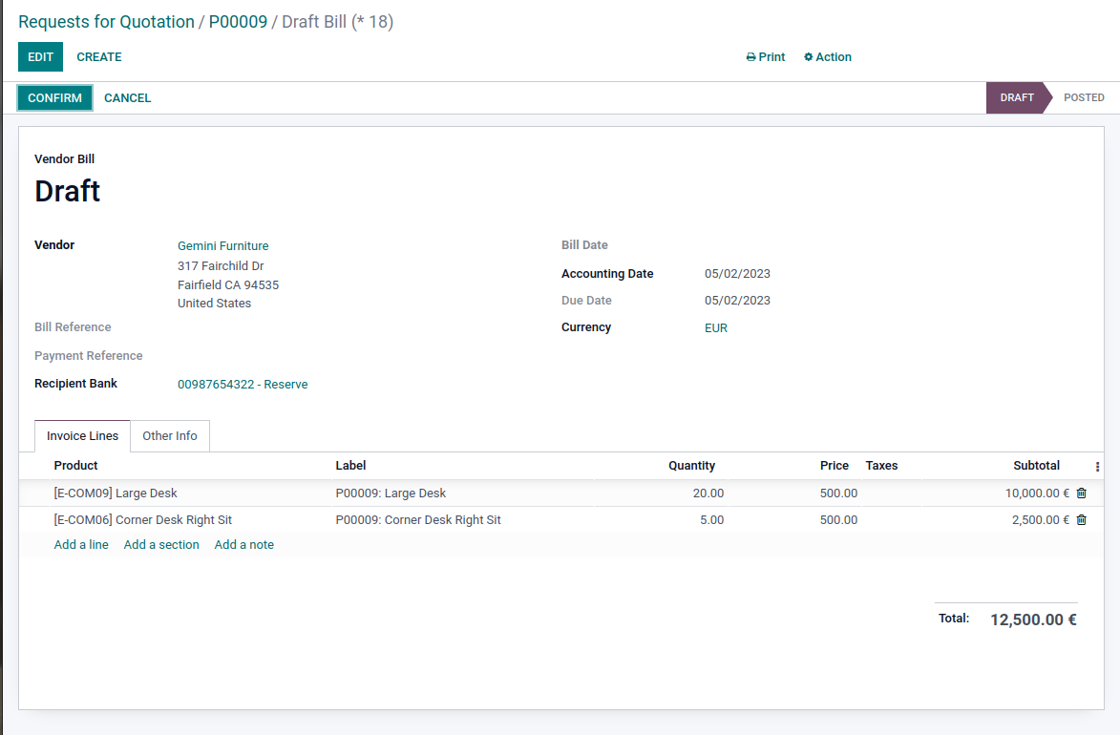The height and width of the screenshot is (735, 1120).
Task: Open the P00009 breadcrumb
Action: click(x=238, y=22)
